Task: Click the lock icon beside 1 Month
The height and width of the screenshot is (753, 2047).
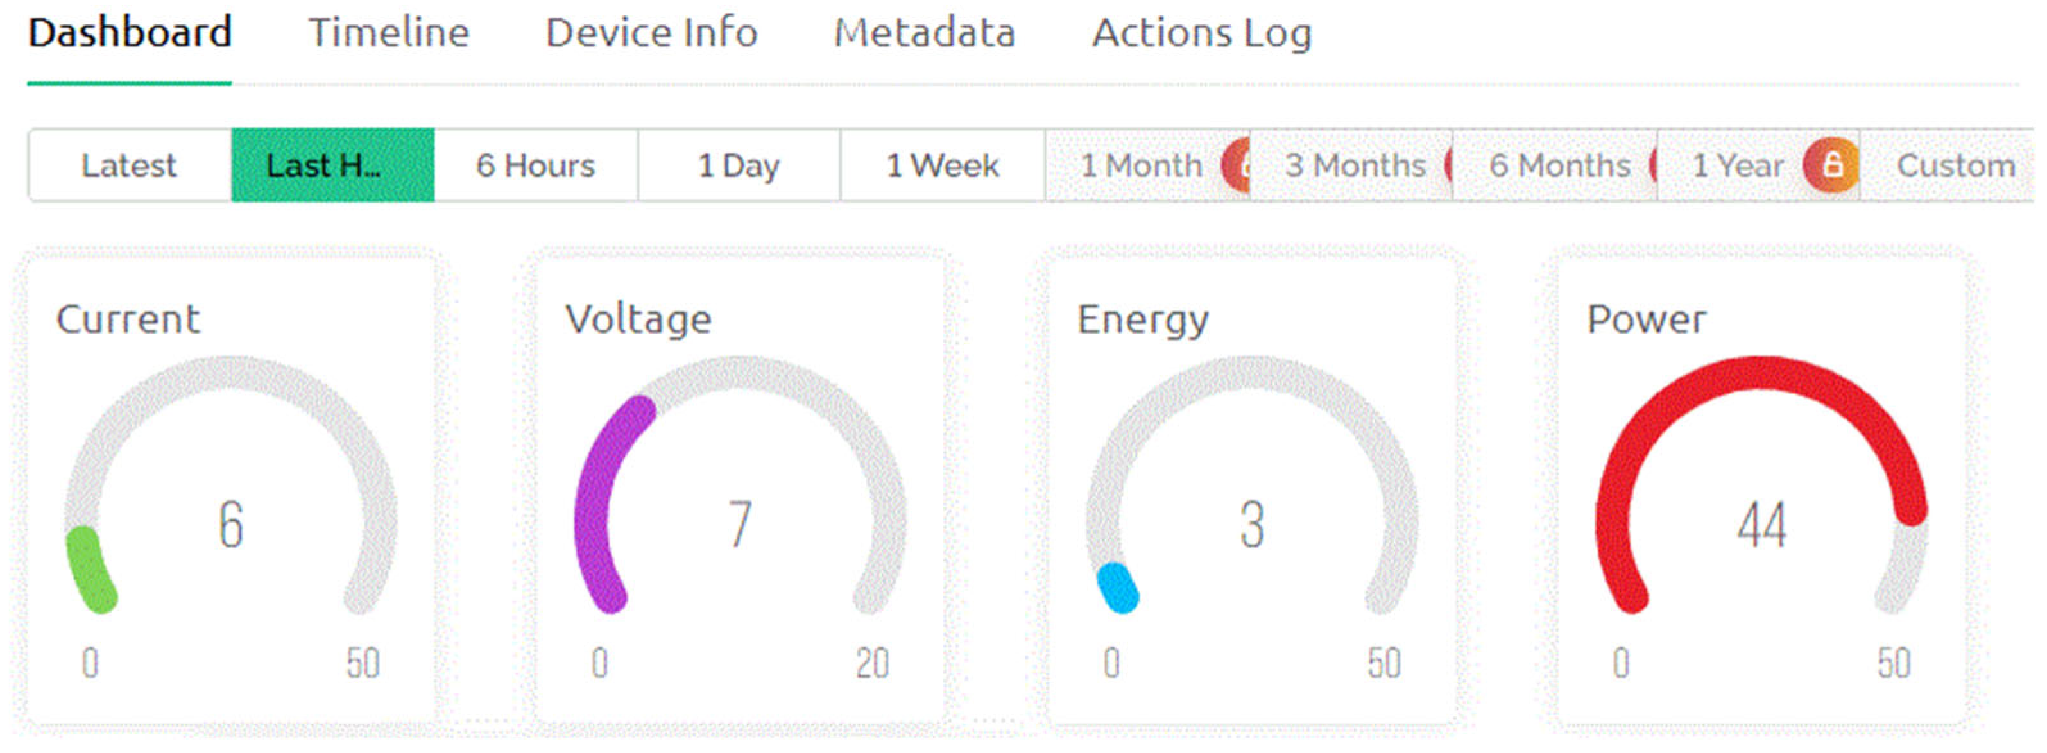Action: pos(1237,165)
